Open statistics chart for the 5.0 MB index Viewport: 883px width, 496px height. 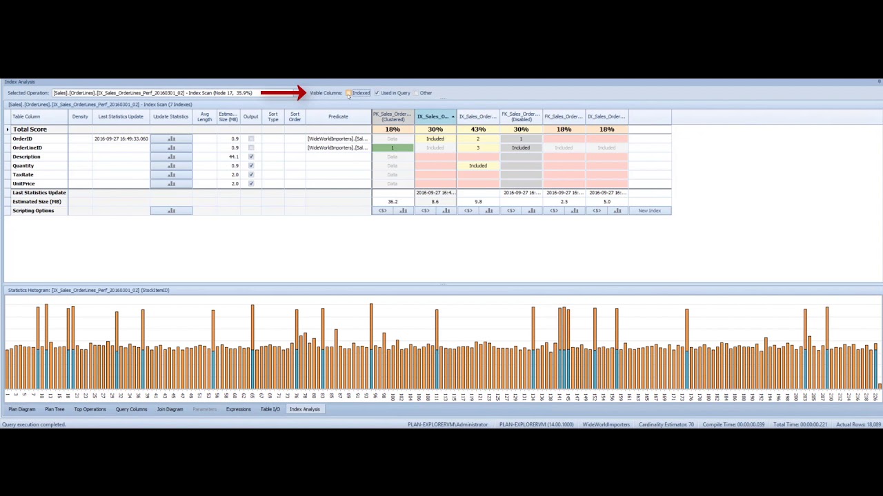tap(617, 211)
